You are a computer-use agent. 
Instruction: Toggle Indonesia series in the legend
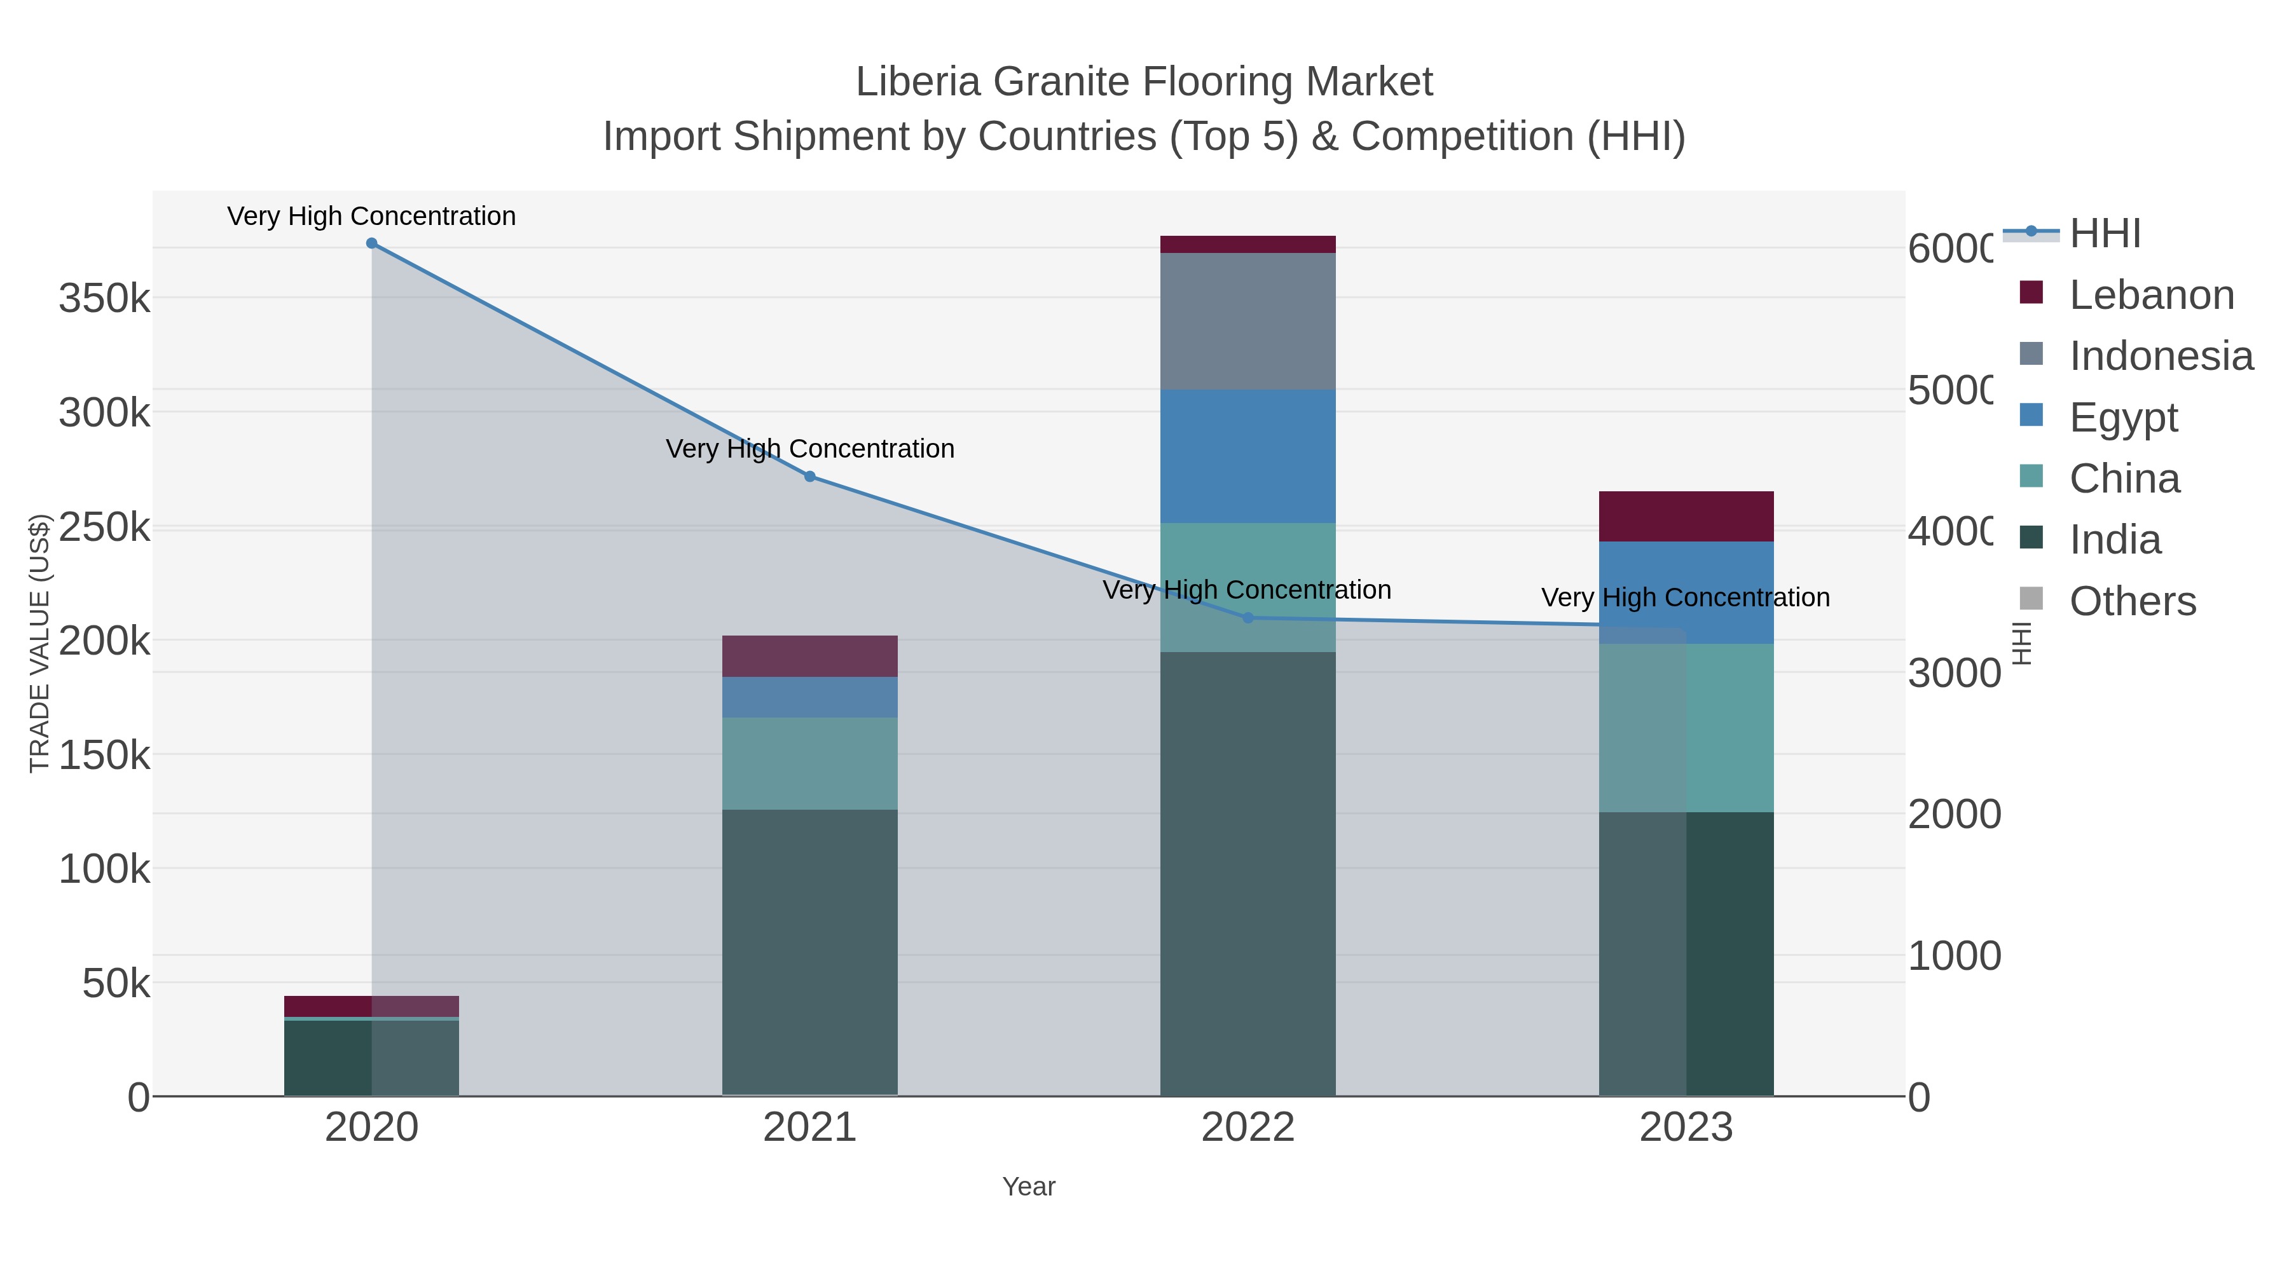point(2136,355)
